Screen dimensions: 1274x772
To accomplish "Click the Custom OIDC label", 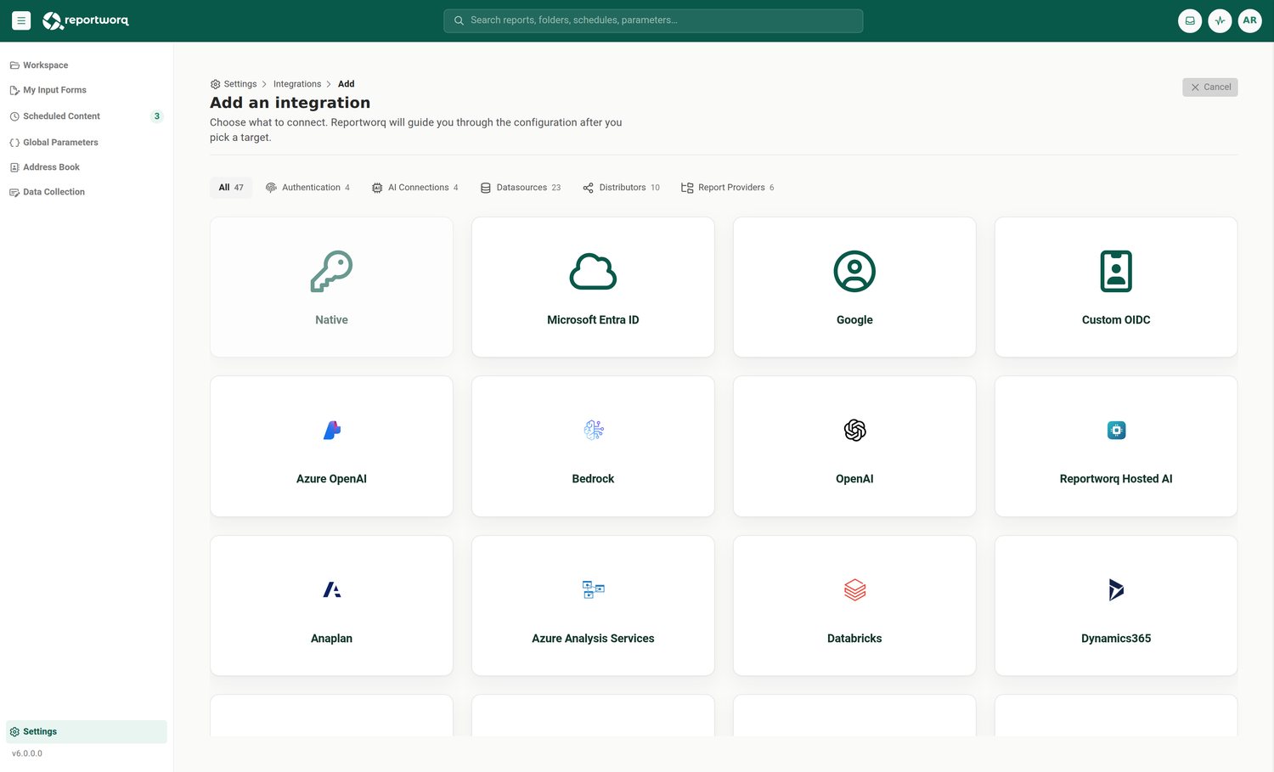I will pos(1116,320).
